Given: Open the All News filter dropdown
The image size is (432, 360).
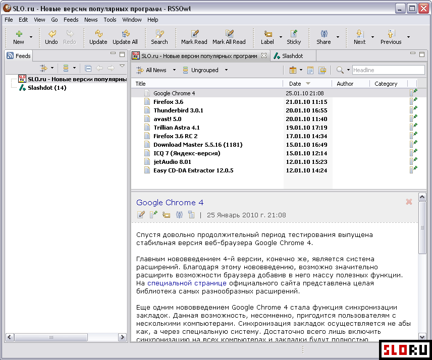Looking at the screenshot, I should [x=174, y=70].
